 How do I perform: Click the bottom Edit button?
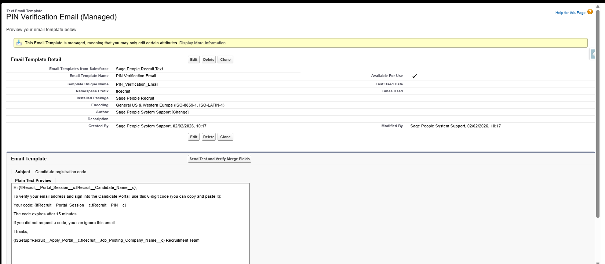pos(194,137)
